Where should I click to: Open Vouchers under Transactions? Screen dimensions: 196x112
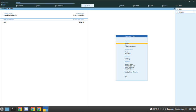click(x=127, y=52)
